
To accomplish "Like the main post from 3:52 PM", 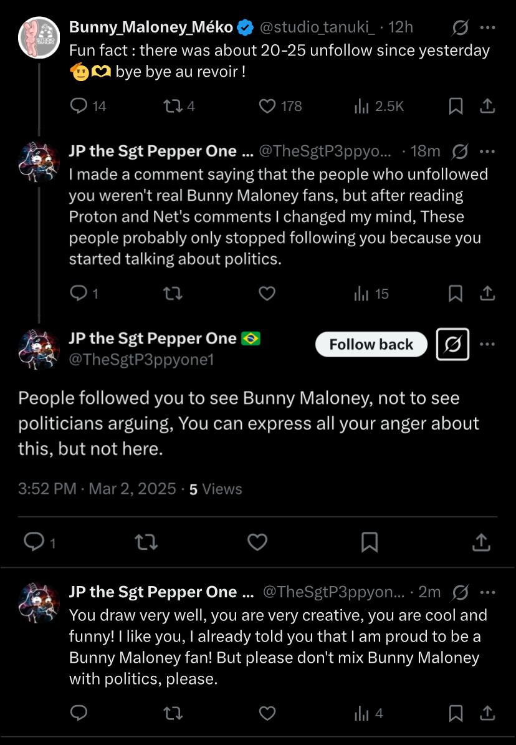I will click(x=257, y=543).
